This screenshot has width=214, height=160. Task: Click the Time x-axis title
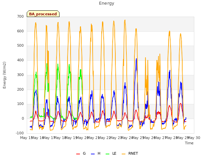(x=189, y=143)
